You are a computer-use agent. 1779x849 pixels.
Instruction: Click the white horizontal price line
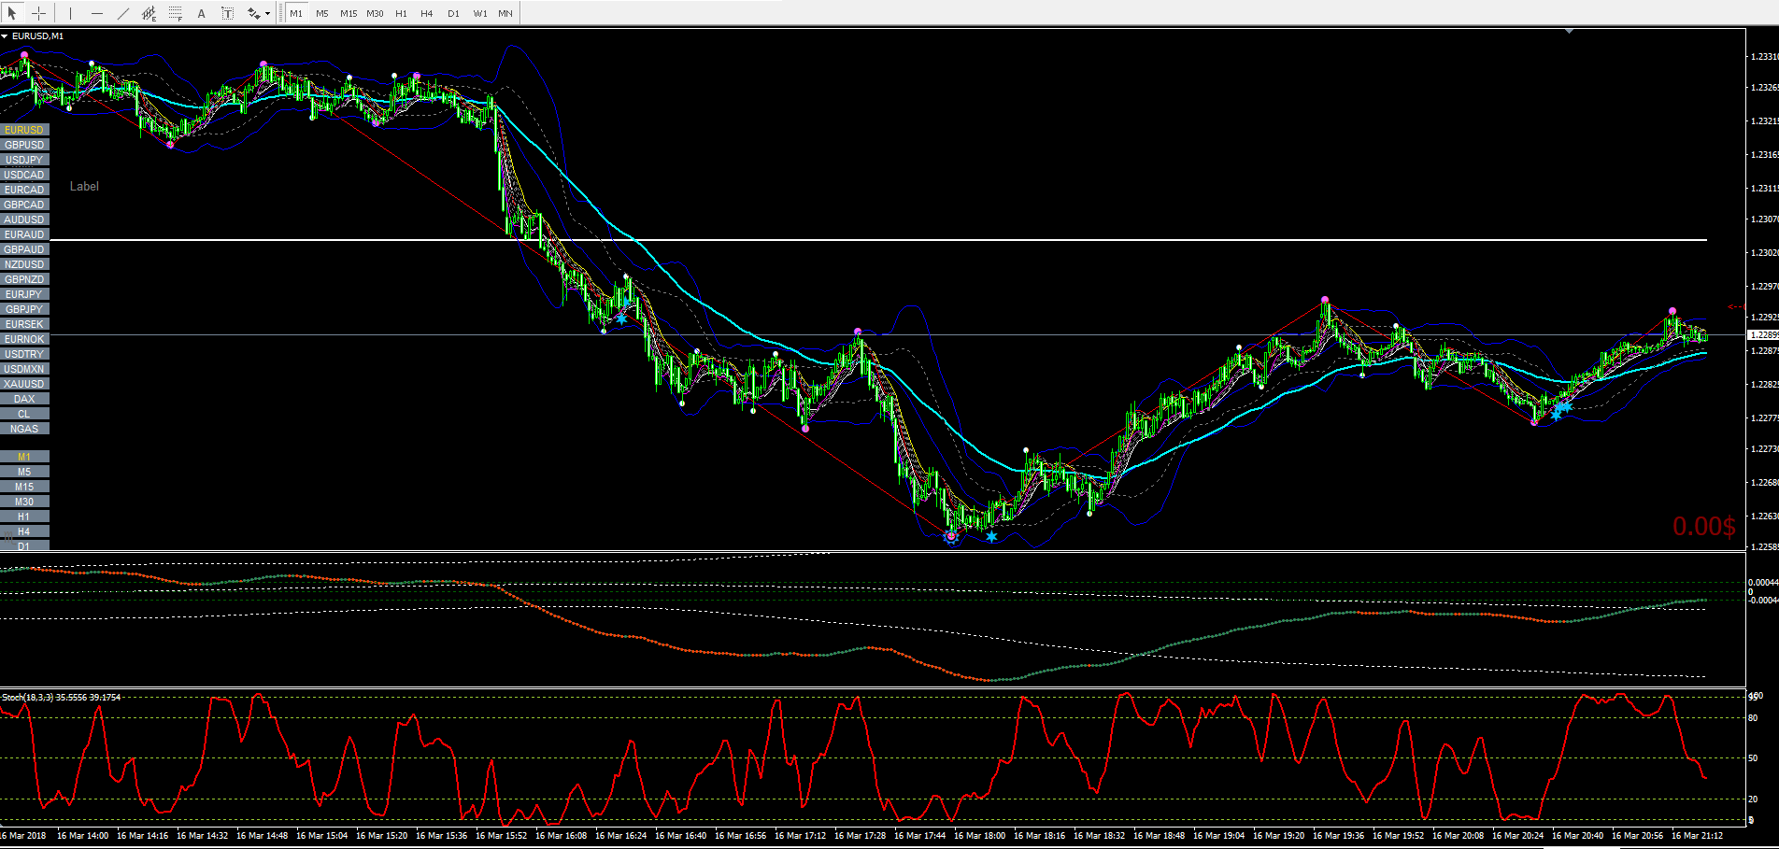point(878,240)
